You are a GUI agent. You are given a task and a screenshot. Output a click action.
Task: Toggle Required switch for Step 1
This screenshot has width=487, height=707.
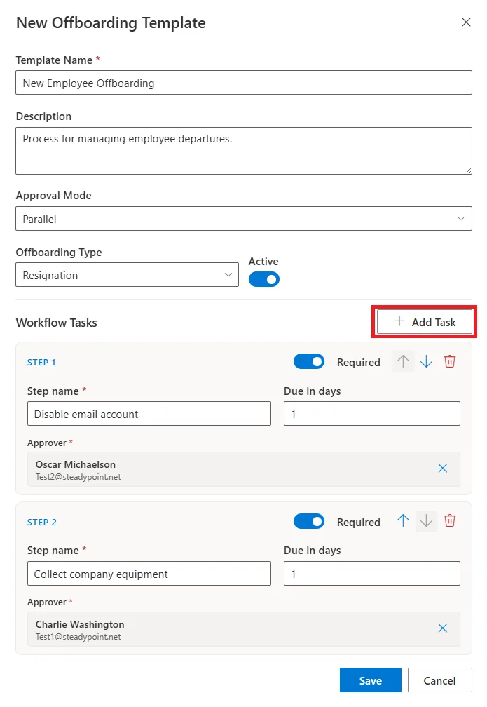coord(308,362)
